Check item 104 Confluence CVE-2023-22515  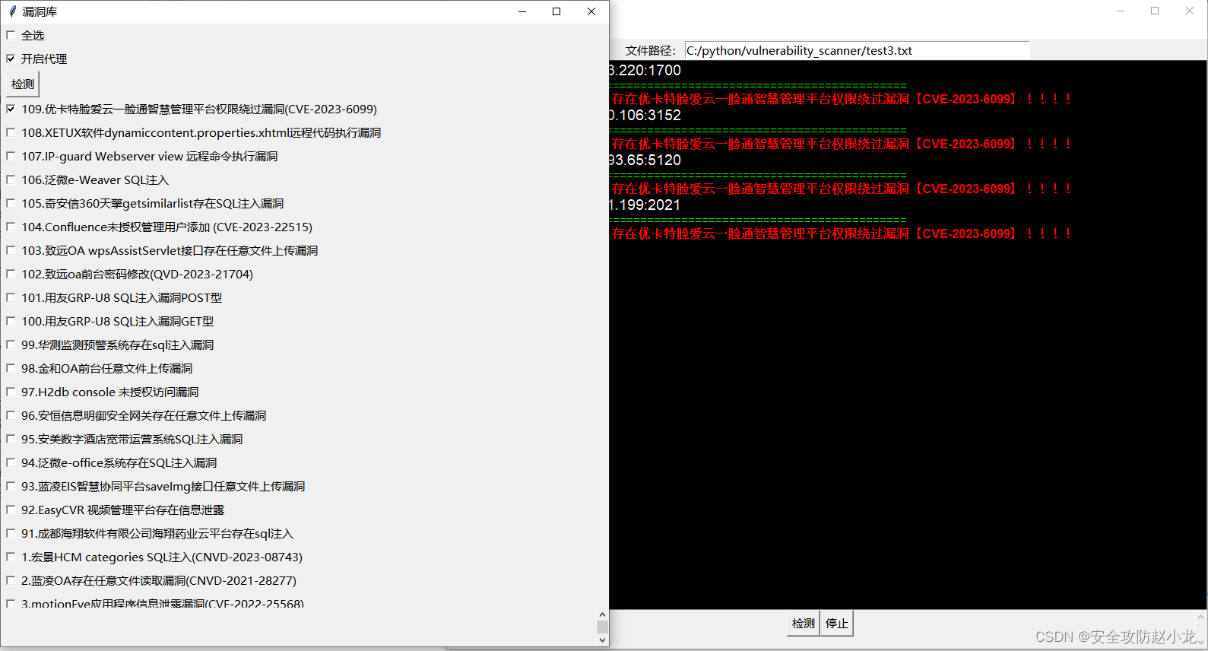click(11, 227)
